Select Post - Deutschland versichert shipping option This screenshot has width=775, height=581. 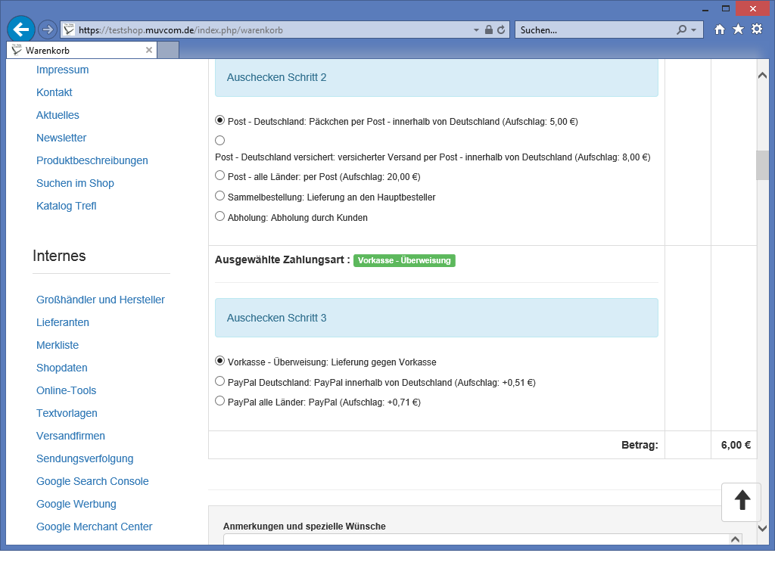220,140
